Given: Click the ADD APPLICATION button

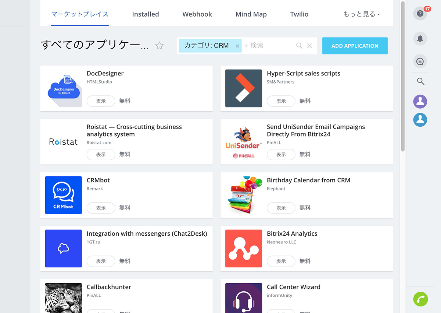Looking at the screenshot, I should click(x=355, y=46).
